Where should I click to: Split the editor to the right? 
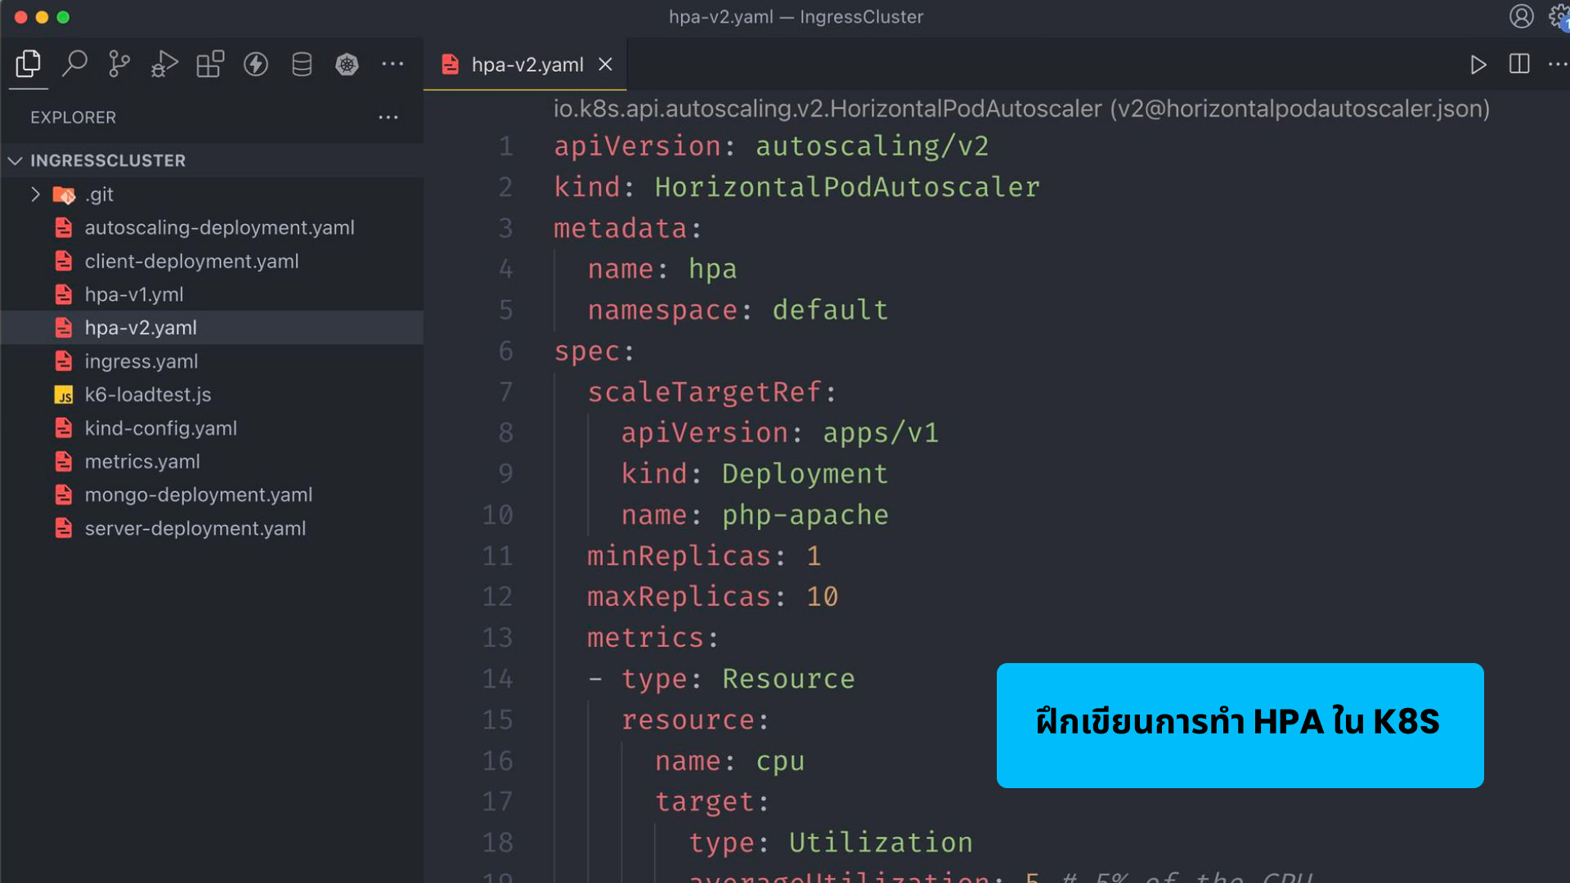[x=1519, y=64]
